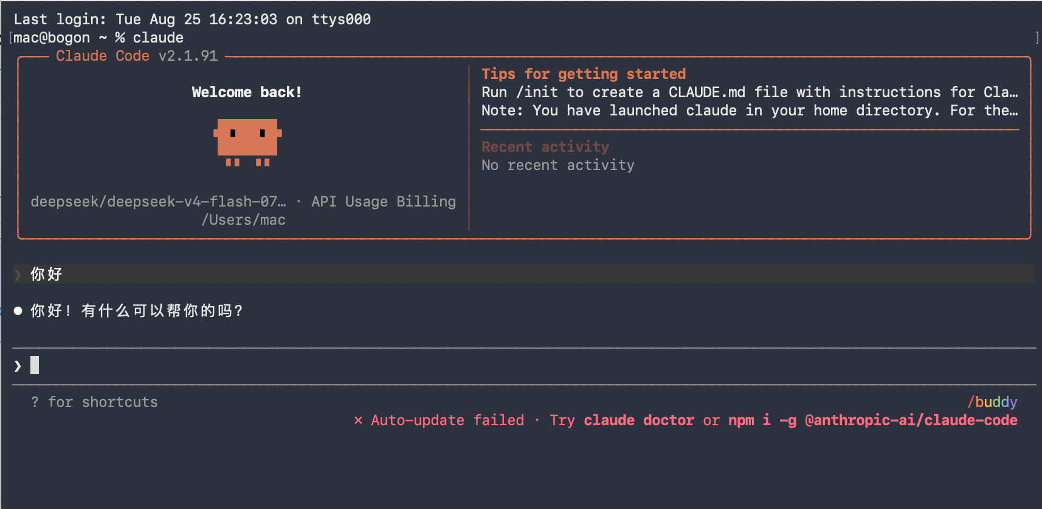Click the deepseek-v4-flash model name text
The width and height of the screenshot is (1042, 509).
pyautogui.click(x=158, y=202)
